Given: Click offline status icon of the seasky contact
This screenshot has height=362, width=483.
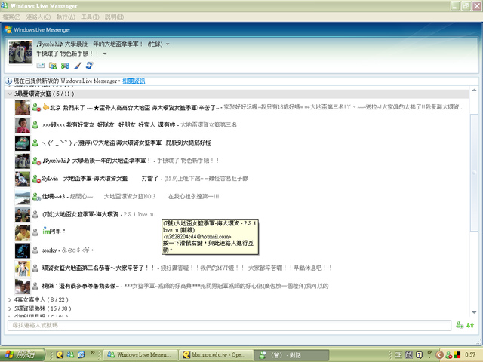Looking at the screenshot, I should coord(35,250).
